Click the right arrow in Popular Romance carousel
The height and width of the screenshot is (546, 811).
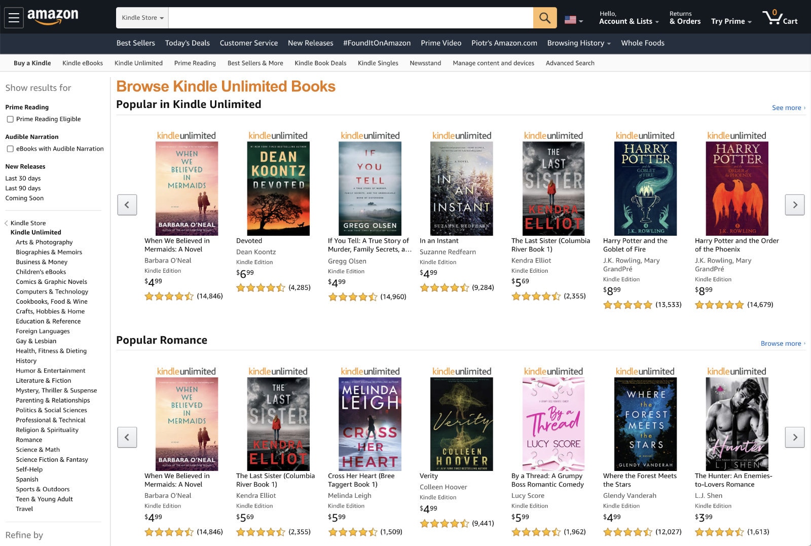[x=794, y=436]
